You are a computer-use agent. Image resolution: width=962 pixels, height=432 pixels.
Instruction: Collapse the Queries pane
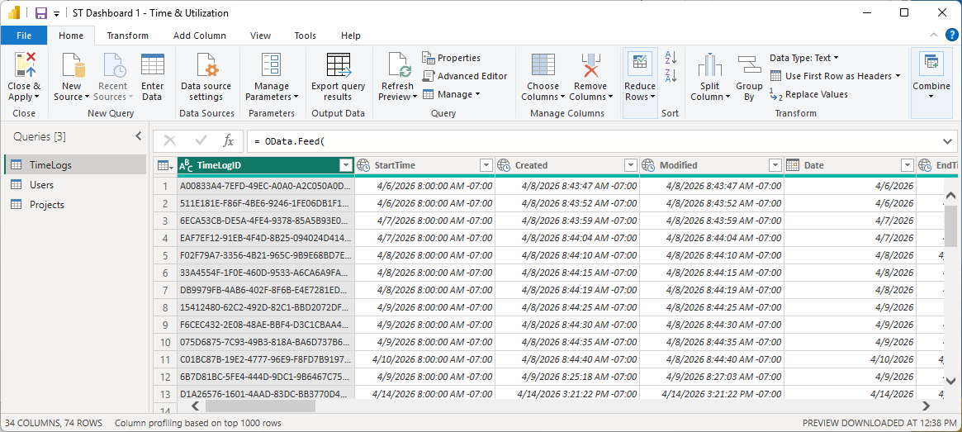[138, 136]
